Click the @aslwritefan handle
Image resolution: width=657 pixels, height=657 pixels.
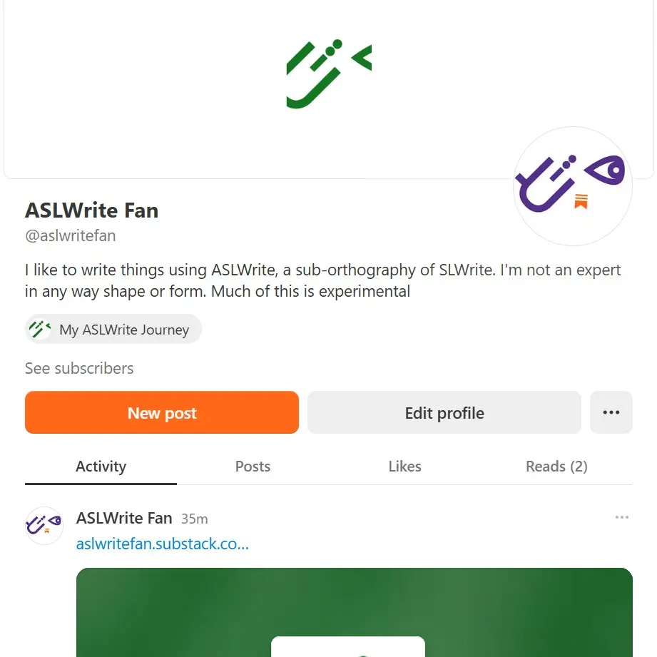pos(70,235)
